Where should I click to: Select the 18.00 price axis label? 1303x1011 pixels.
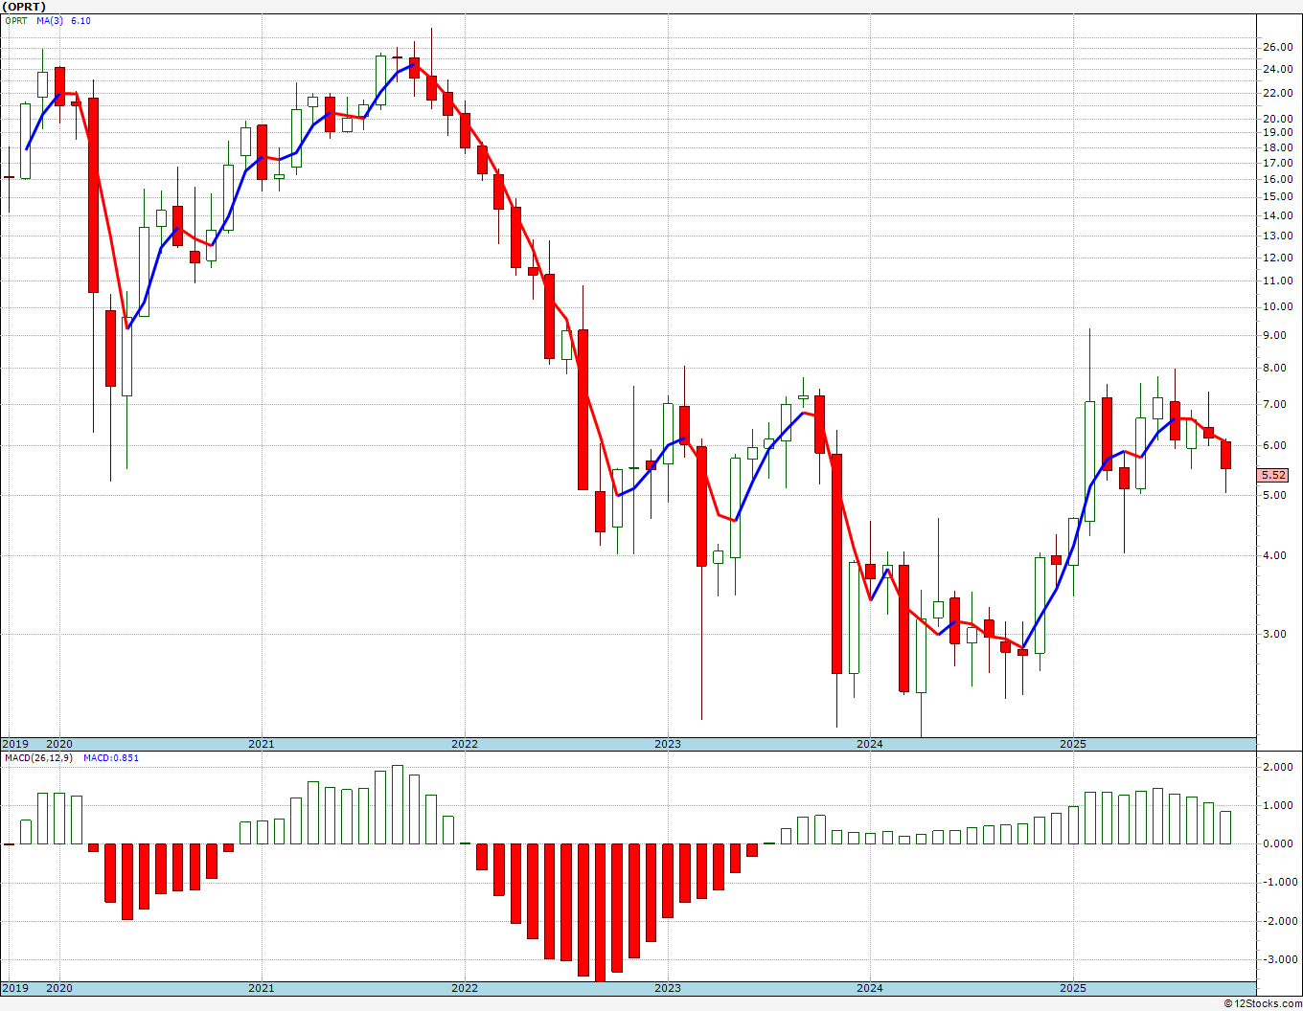tap(1276, 148)
